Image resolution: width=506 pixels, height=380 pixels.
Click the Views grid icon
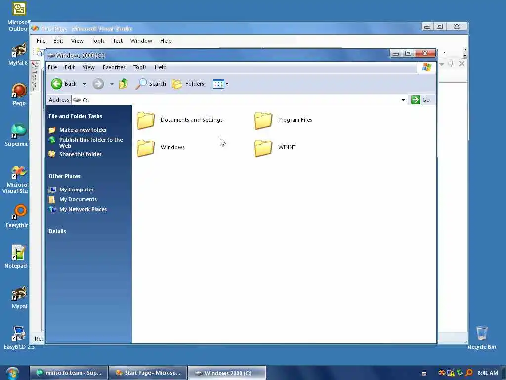point(218,84)
